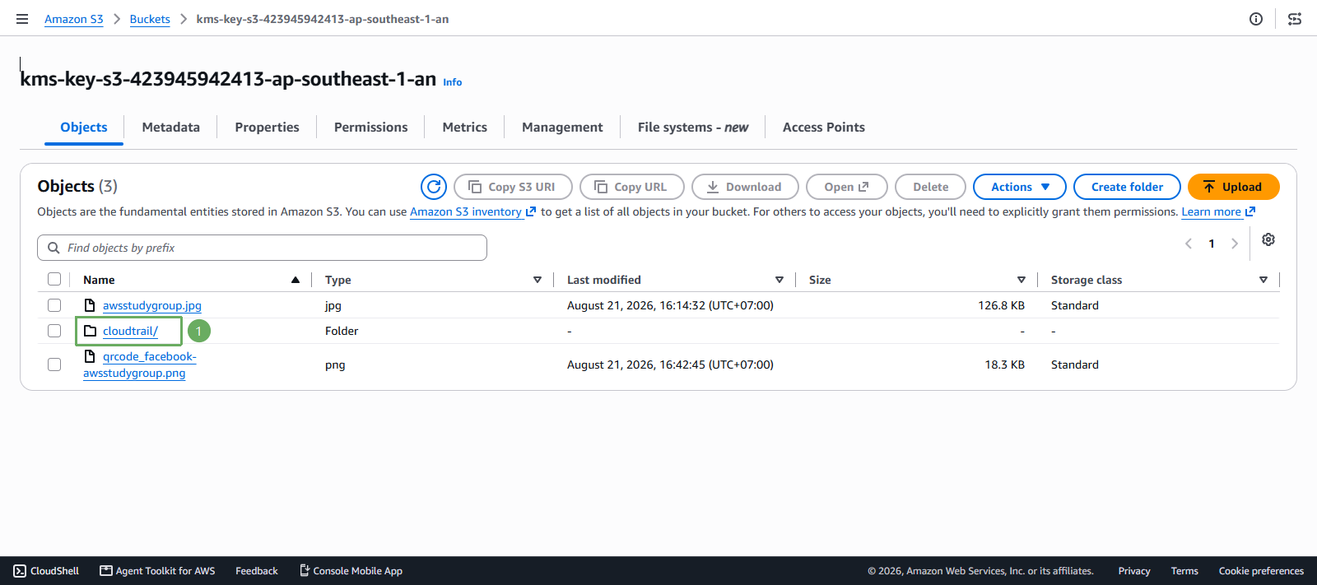
Task: Open the Terms footer link
Action: 1184,571
